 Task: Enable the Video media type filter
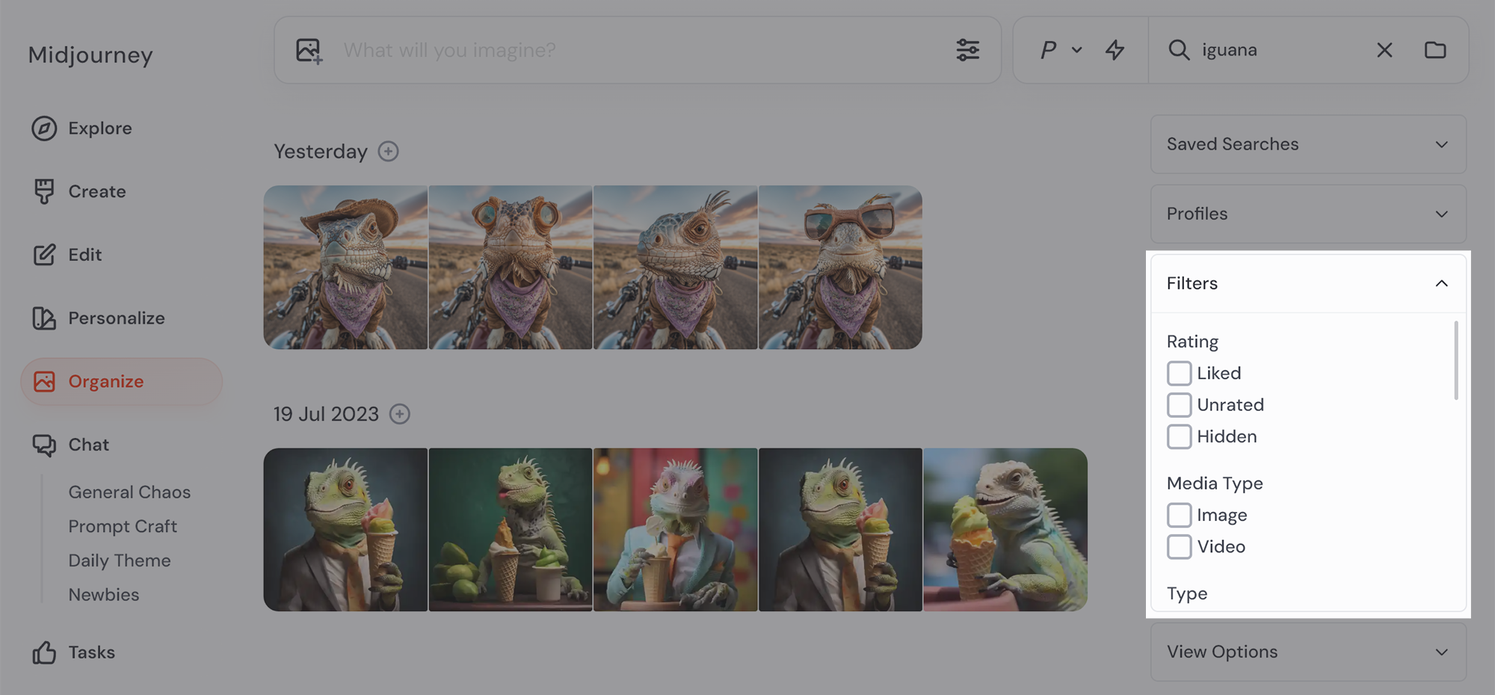point(1179,547)
